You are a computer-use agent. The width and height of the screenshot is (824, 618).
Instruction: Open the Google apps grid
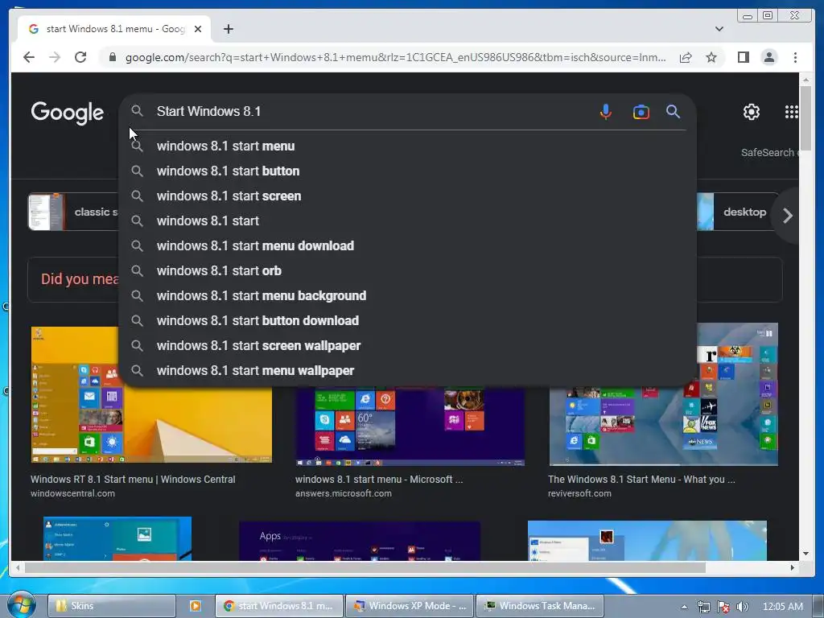(792, 112)
